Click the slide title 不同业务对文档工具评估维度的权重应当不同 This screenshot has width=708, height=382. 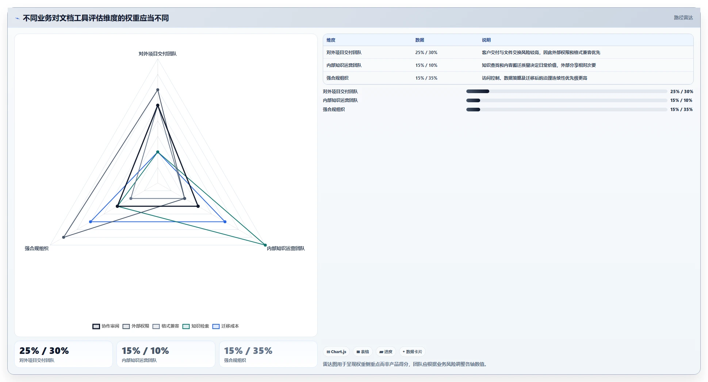[x=96, y=18]
